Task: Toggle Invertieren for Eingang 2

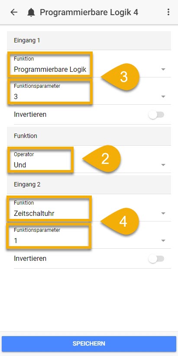Action: pyautogui.click(x=156, y=259)
